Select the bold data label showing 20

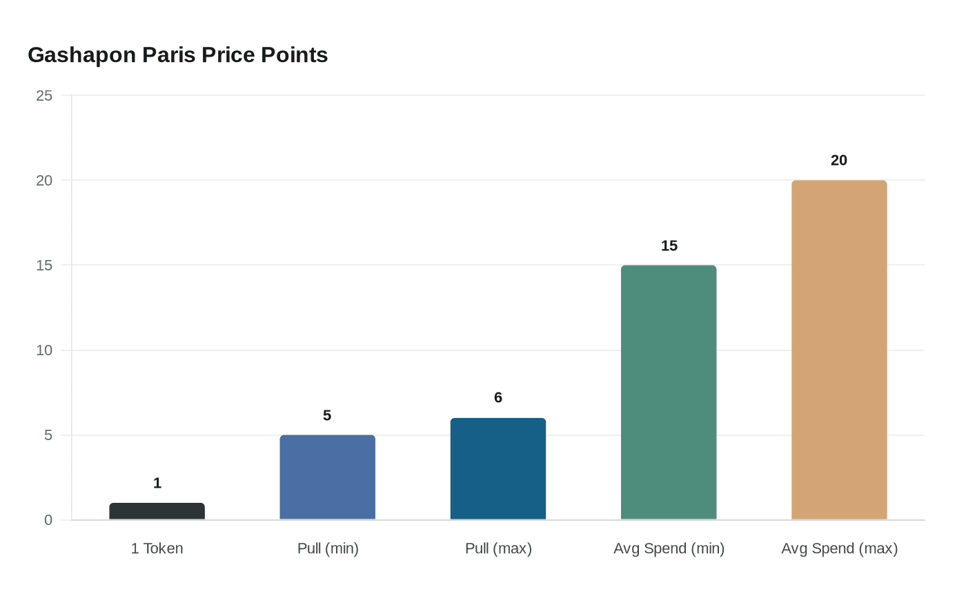click(839, 160)
